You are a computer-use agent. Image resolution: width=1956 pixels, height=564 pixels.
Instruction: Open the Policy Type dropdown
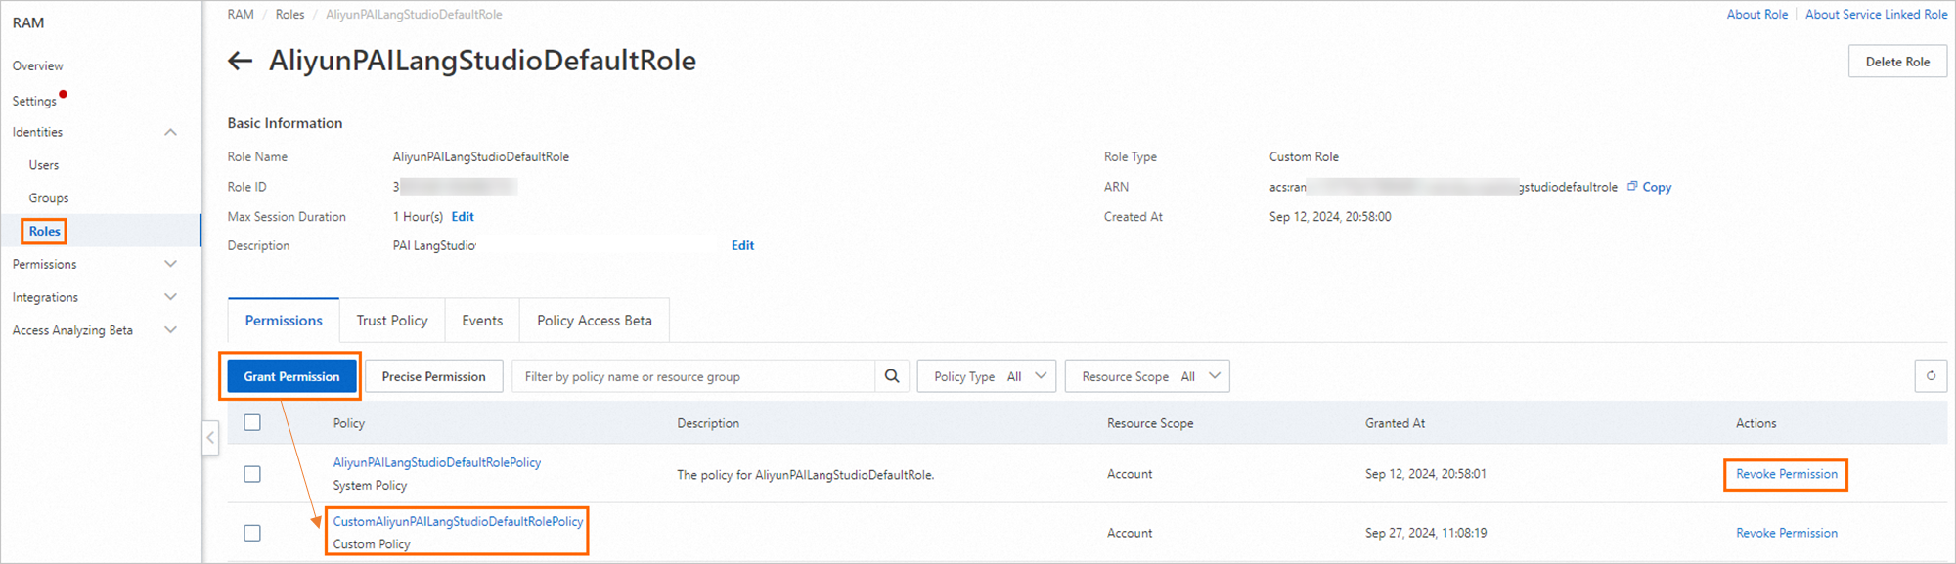(987, 376)
